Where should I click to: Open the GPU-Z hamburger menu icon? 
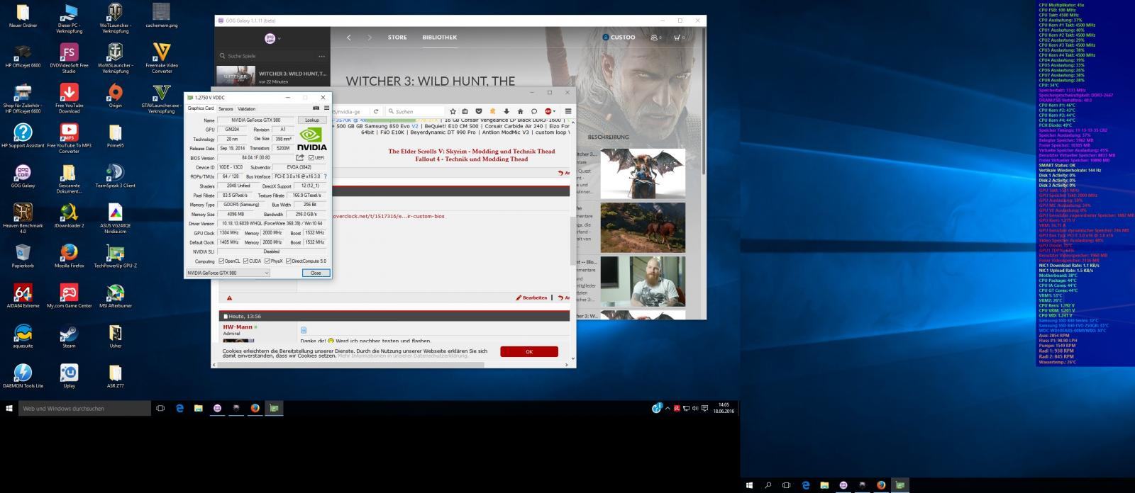(326, 108)
